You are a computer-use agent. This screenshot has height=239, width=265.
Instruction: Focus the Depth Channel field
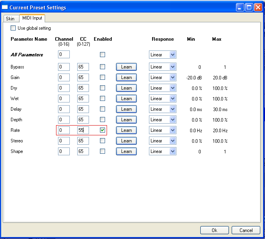pos(64,120)
